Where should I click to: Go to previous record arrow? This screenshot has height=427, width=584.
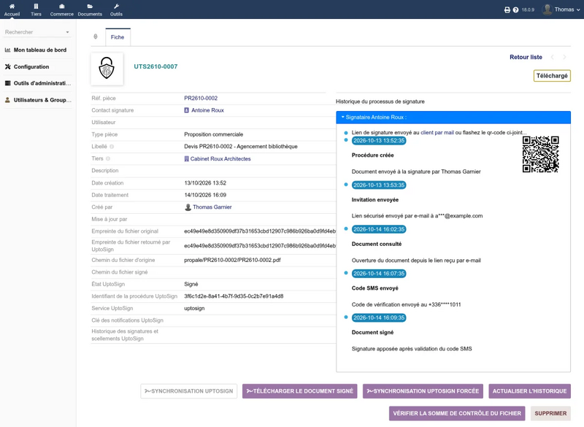(x=553, y=57)
